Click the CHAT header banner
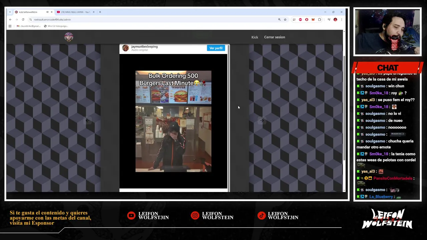Viewport: 427px width, 240px height. 388,68
